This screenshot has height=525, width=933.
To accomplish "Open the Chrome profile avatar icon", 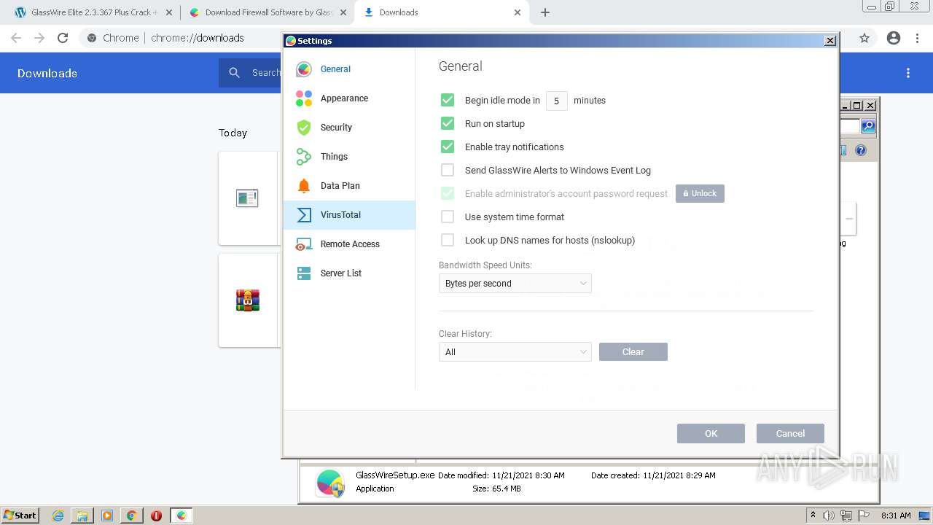I will [x=894, y=38].
